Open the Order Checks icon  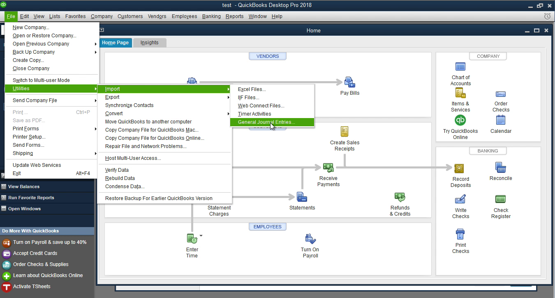[500, 94]
